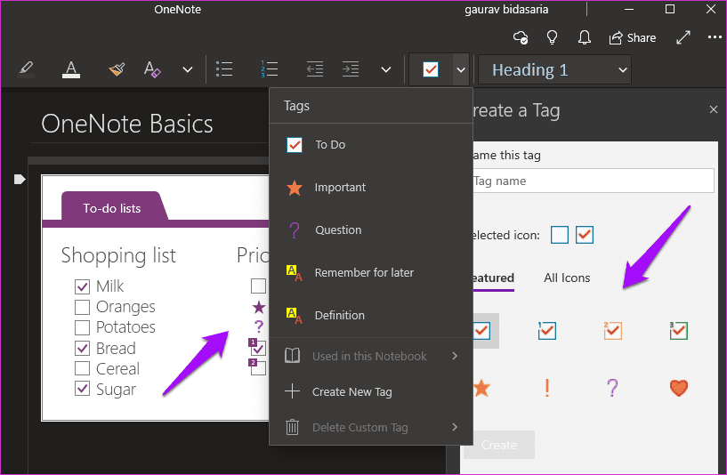This screenshot has height=475, width=727.
Task: Check the Oranges checkbox
Action: click(82, 307)
